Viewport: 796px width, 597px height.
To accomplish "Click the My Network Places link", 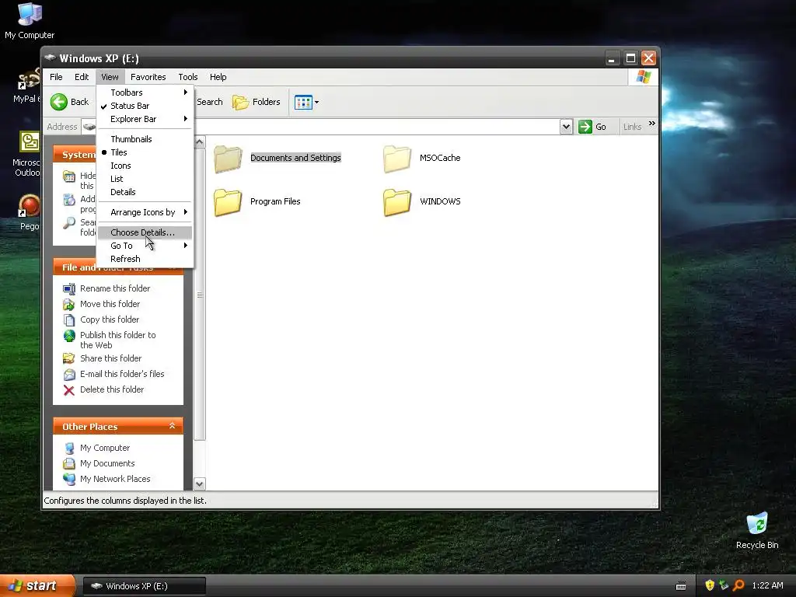I will [115, 479].
